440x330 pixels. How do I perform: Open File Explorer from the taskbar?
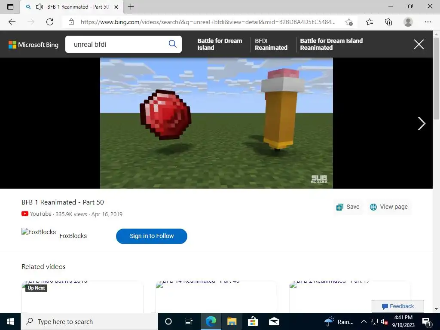coord(232,321)
